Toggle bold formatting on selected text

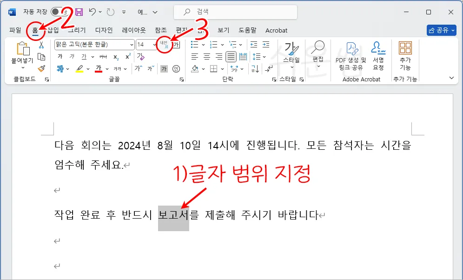coord(60,57)
